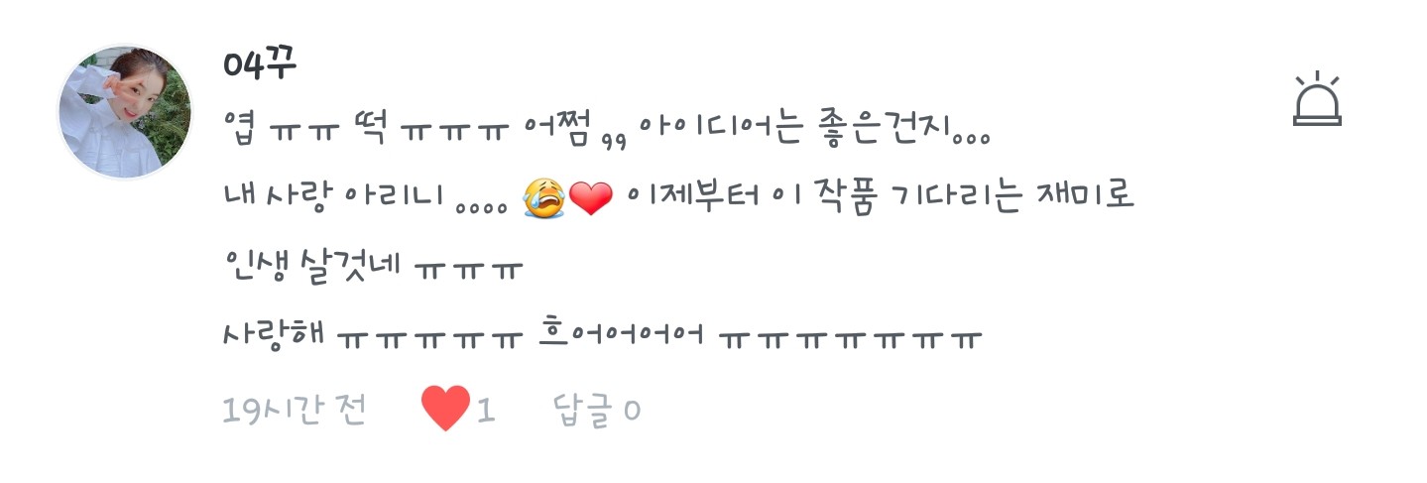Report this comment with the siren icon
The height and width of the screenshot is (483, 1427).
pos(1317,99)
